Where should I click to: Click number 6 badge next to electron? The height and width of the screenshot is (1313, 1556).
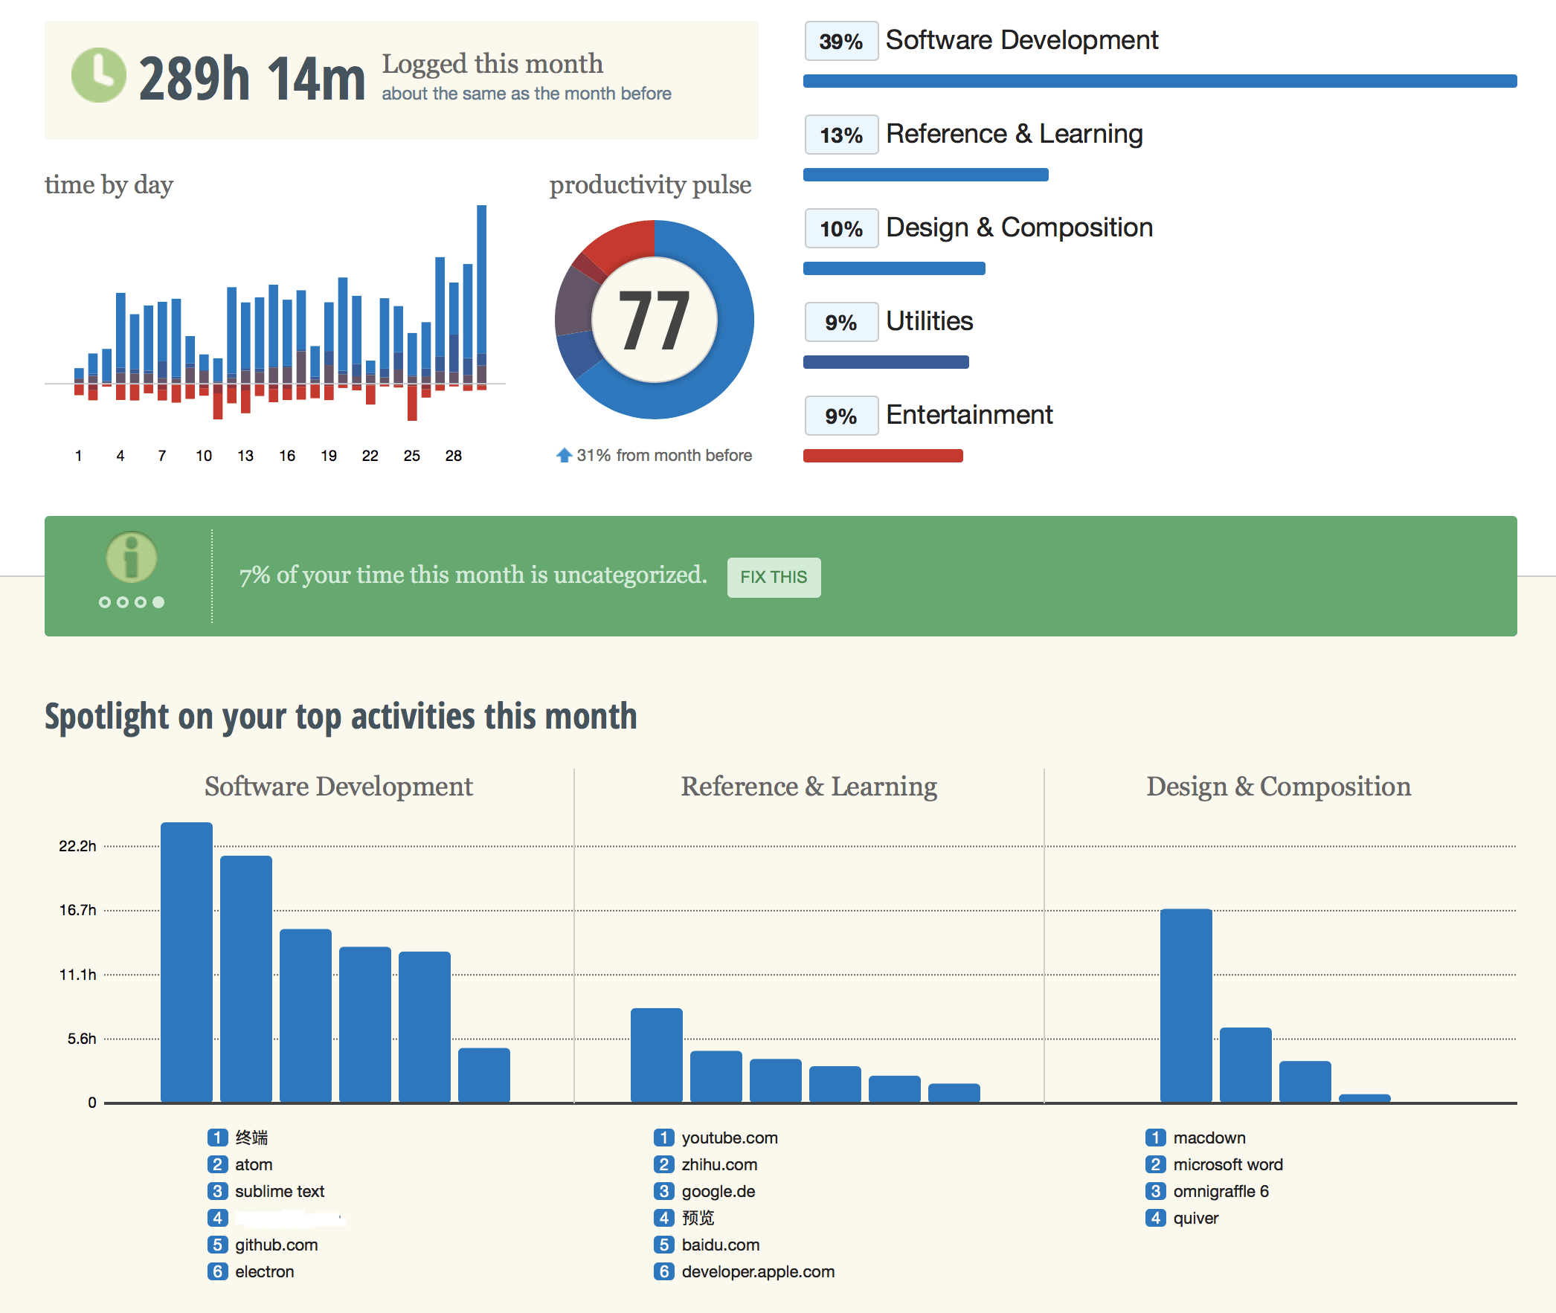pyautogui.click(x=216, y=1271)
